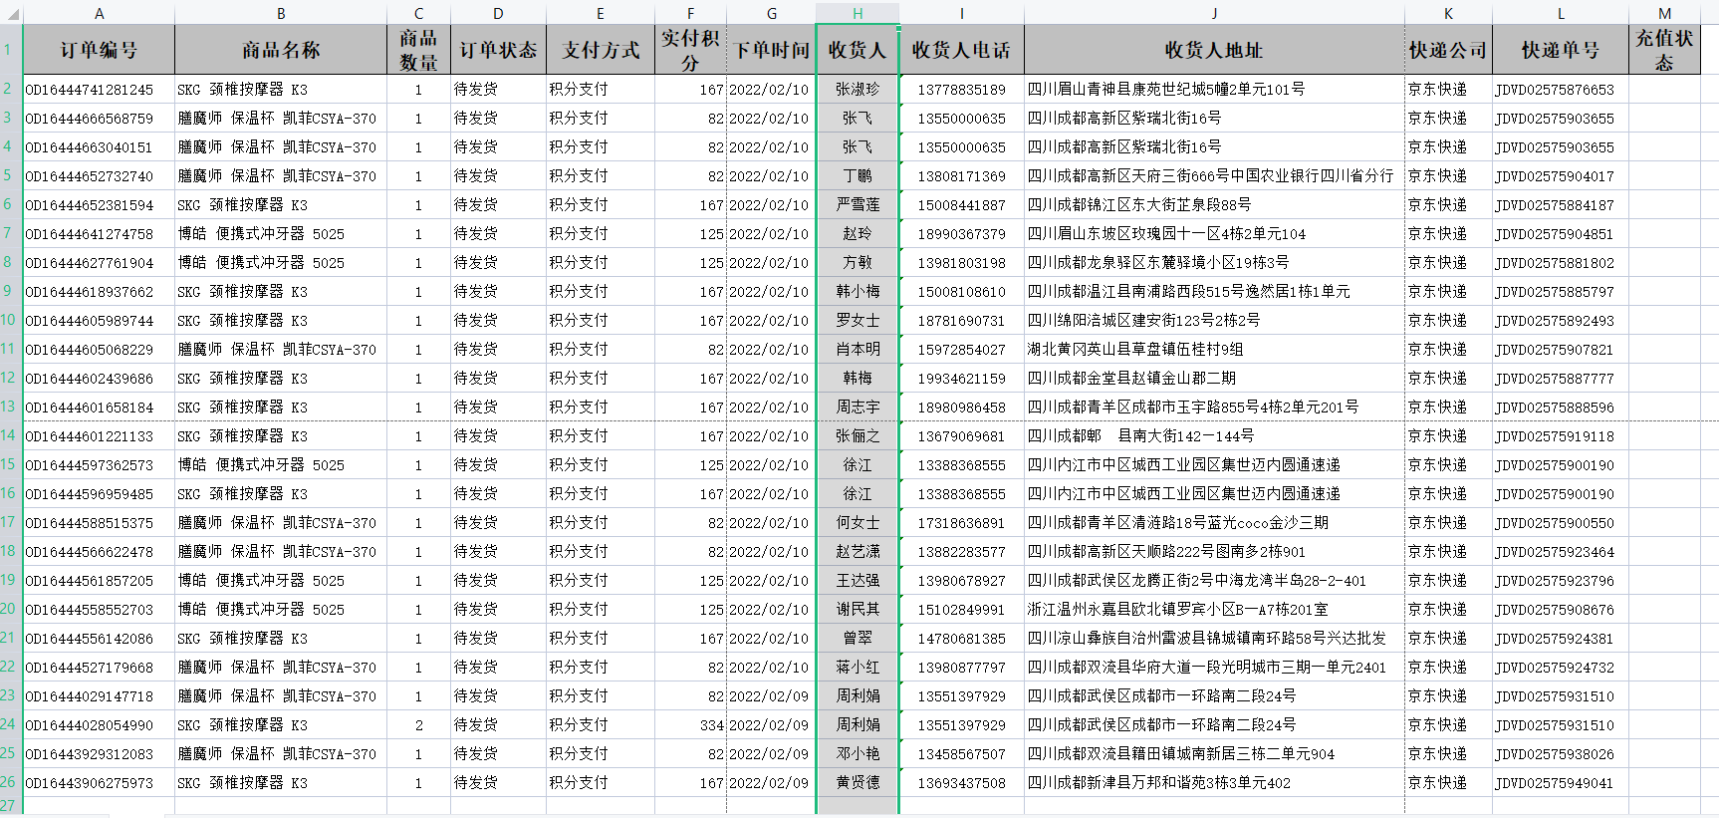
Task: Select row 2 header
Action: click(10, 89)
